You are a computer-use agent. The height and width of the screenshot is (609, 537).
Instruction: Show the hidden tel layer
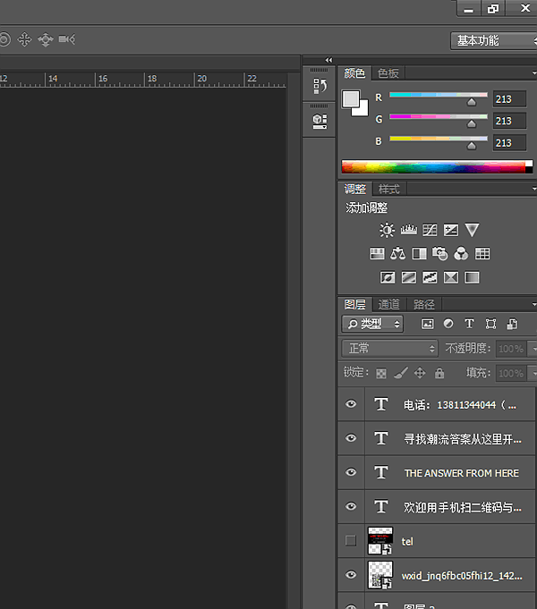point(351,540)
